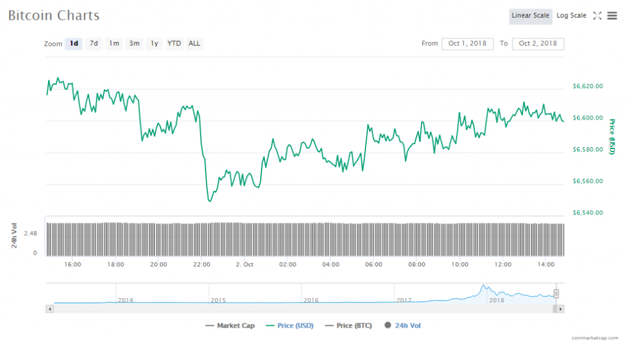Grab the navigator range handle
This screenshot has height=348, width=630.
click(556, 294)
